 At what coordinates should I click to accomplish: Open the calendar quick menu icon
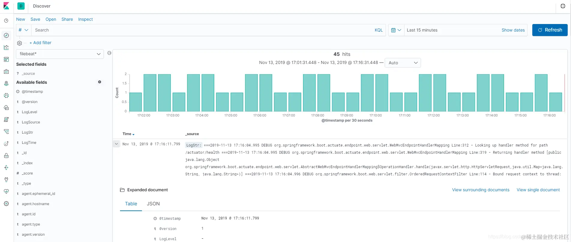pyautogui.click(x=396, y=30)
